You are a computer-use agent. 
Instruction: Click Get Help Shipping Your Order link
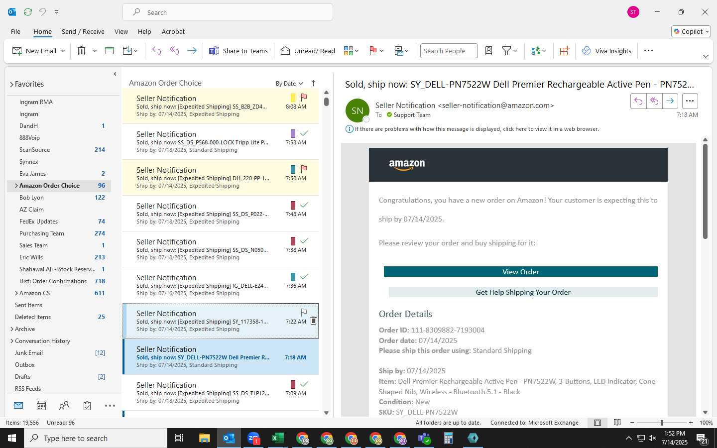point(523,292)
